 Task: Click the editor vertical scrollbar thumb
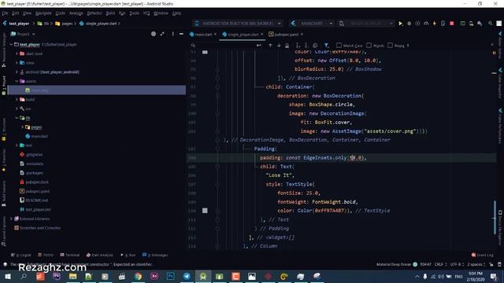click(x=495, y=219)
